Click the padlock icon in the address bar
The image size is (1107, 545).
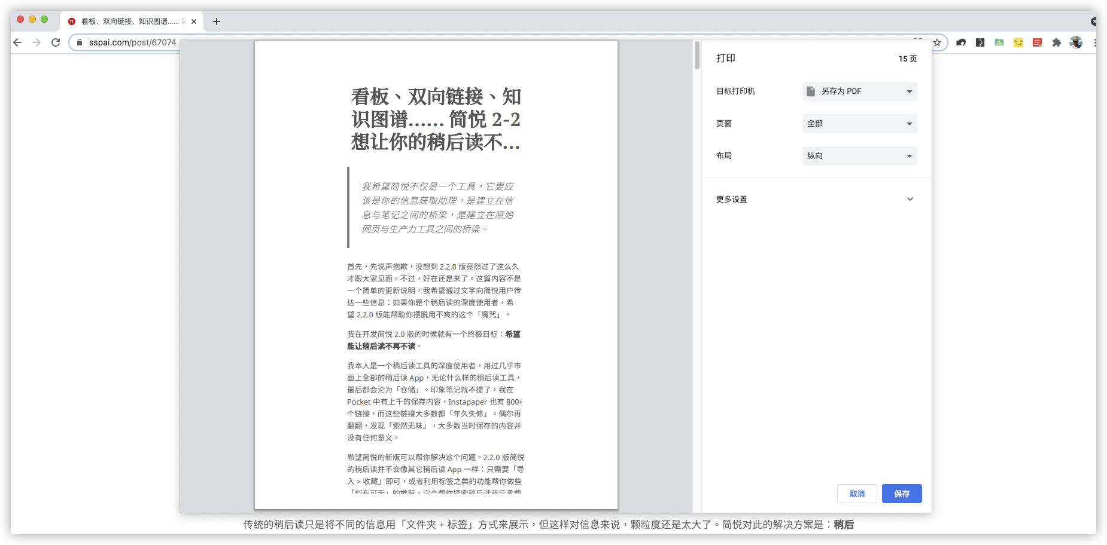click(x=80, y=42)
